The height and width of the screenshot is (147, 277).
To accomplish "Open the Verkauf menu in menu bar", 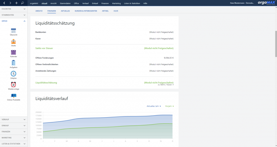I will [x=85, y=3].
